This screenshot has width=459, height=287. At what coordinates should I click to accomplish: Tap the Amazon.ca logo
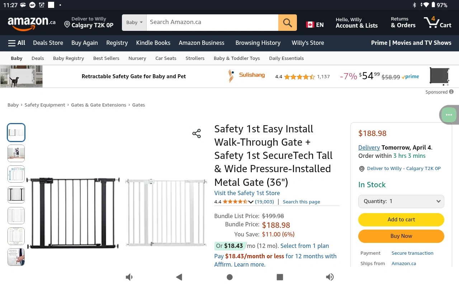click(32, 23)
